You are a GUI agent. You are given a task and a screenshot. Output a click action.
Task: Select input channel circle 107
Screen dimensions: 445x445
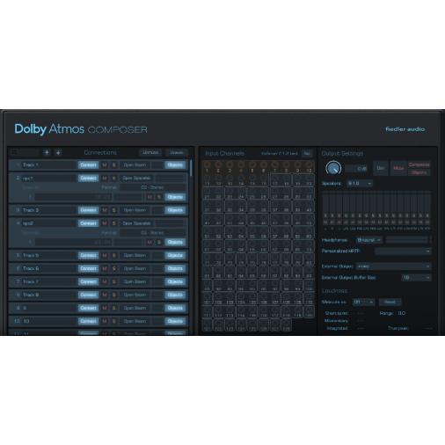(274, 296)
